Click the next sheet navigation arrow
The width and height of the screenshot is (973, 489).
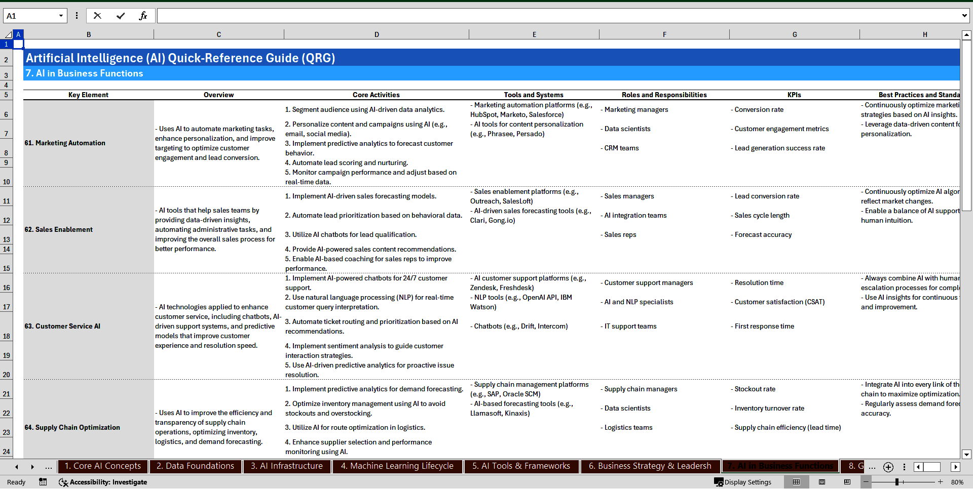(32, 467)
